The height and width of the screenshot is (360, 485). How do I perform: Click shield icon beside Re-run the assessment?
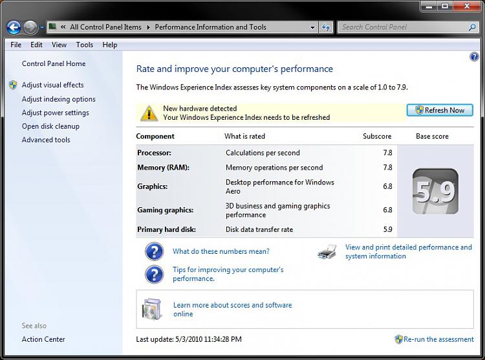[398, 339]
